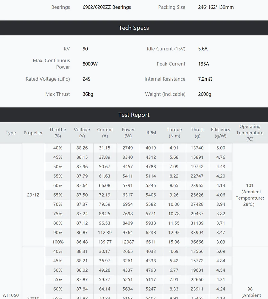This screenshot has height=299, width=268.
Task: Click the Internal Resistance value 7.2mΩ
Action: [x=205, y=79]
